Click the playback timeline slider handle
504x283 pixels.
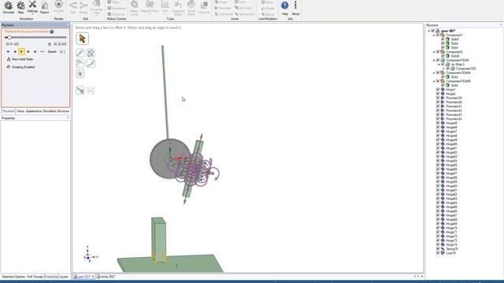coord(9,38)
